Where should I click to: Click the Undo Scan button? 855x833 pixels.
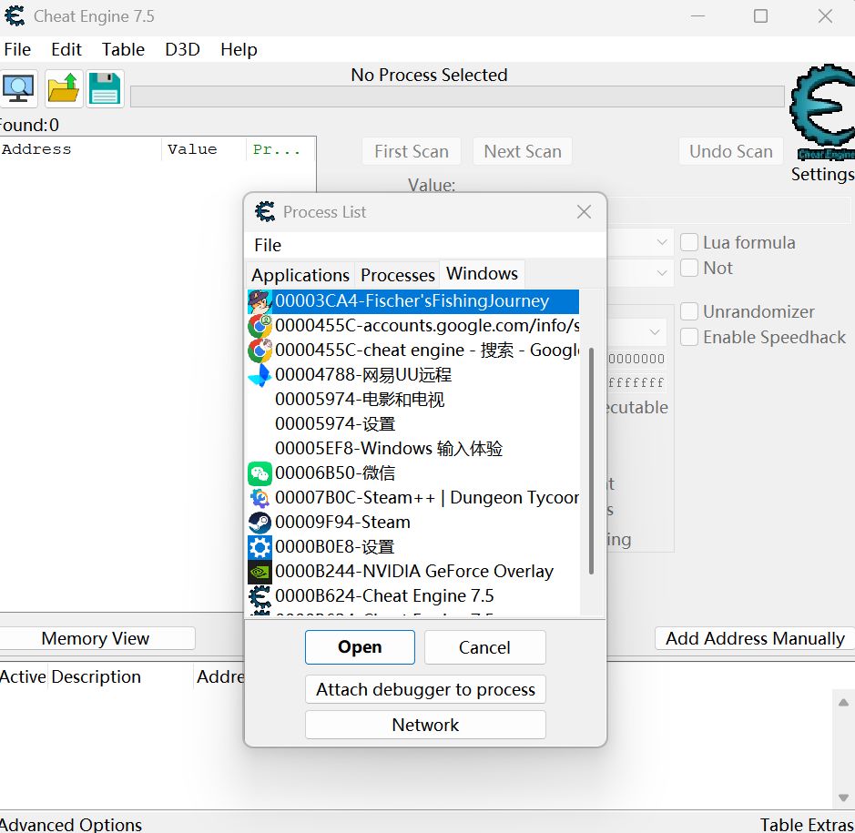click(730, 151)
